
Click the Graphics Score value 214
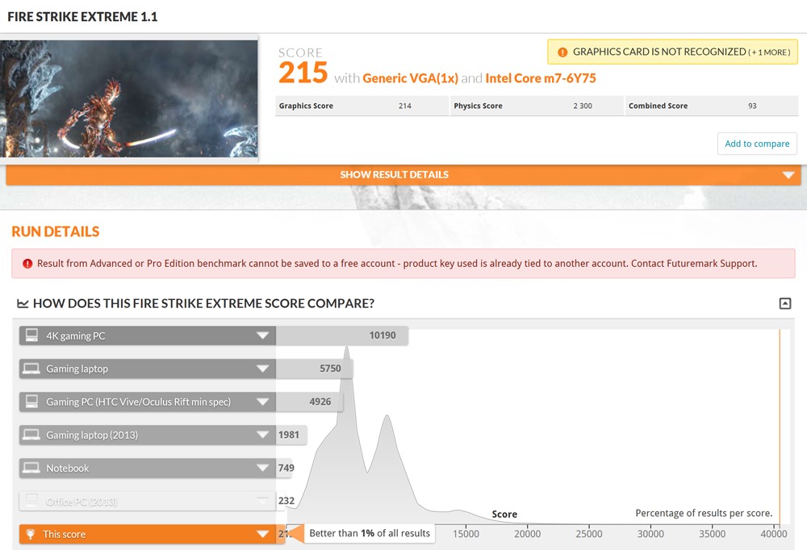(x=404, y=106)
